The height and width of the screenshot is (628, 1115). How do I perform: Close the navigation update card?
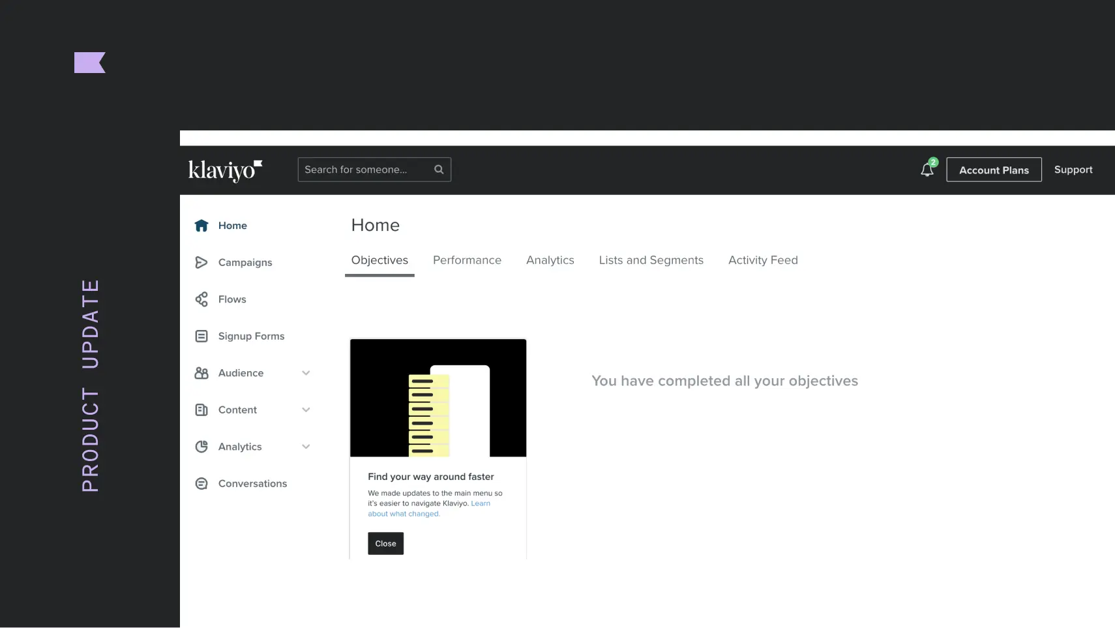point(385,543)
